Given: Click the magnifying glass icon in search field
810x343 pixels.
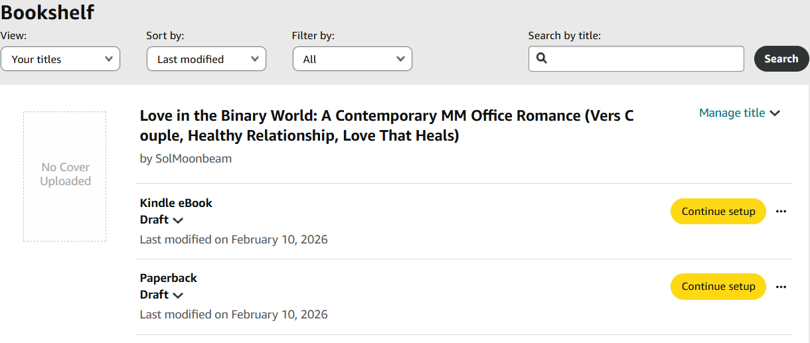Looking at the screenshot, I should (542, 58).
